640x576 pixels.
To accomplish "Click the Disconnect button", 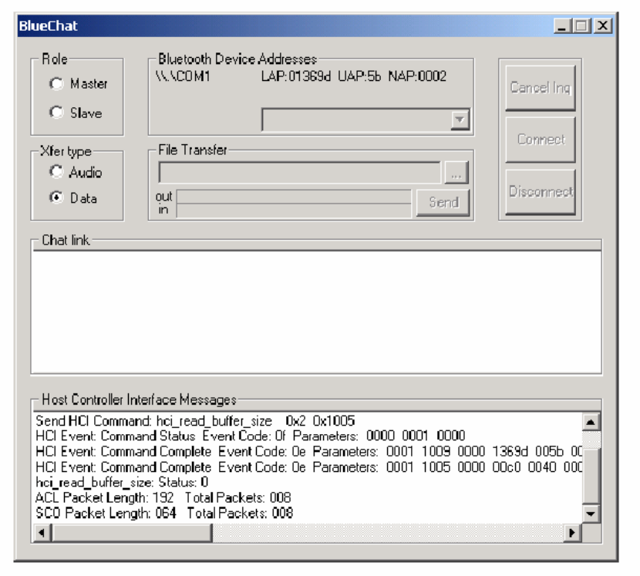I will (x=541, y=192).
